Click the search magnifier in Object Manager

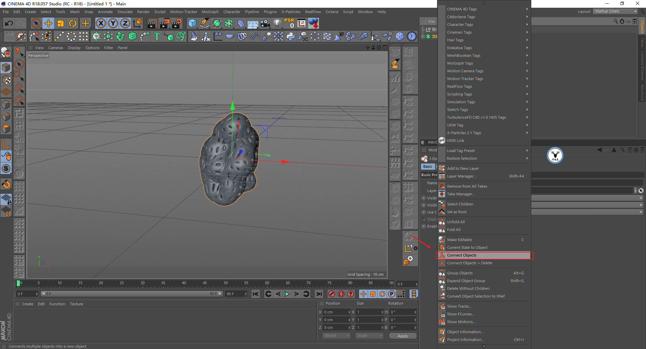click(615, 21)
